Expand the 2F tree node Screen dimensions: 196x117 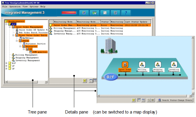coord(6,66)
